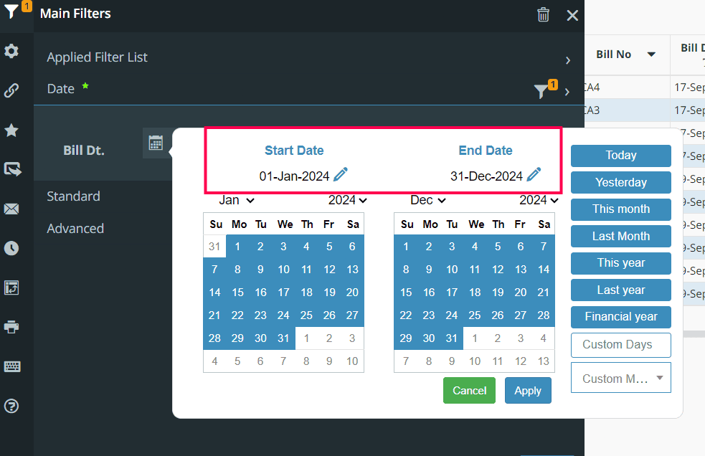705x456 pixels.
Task: Click the green Cancel button
Action: point(469,391)
